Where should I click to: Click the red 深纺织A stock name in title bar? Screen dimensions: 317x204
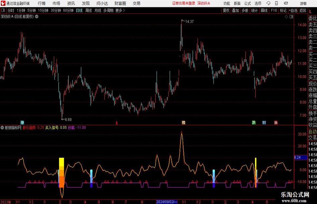(204, 3)
